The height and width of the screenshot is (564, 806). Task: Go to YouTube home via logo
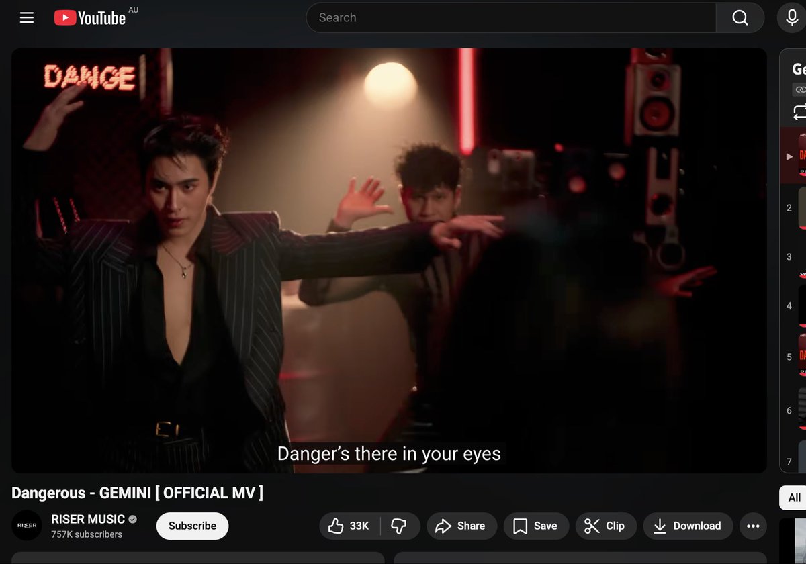click(x=90, y=18)
